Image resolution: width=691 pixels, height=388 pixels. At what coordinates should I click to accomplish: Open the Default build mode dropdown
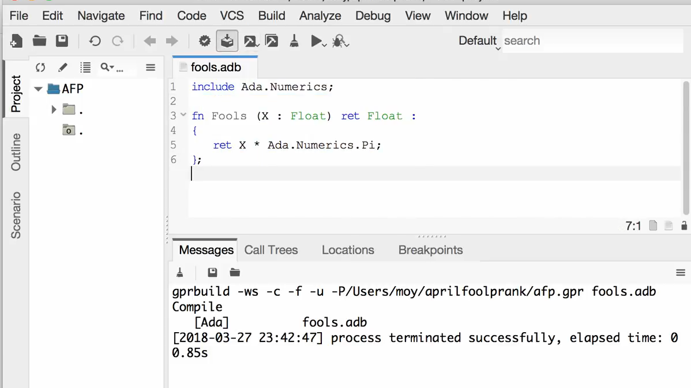[479, 41]
